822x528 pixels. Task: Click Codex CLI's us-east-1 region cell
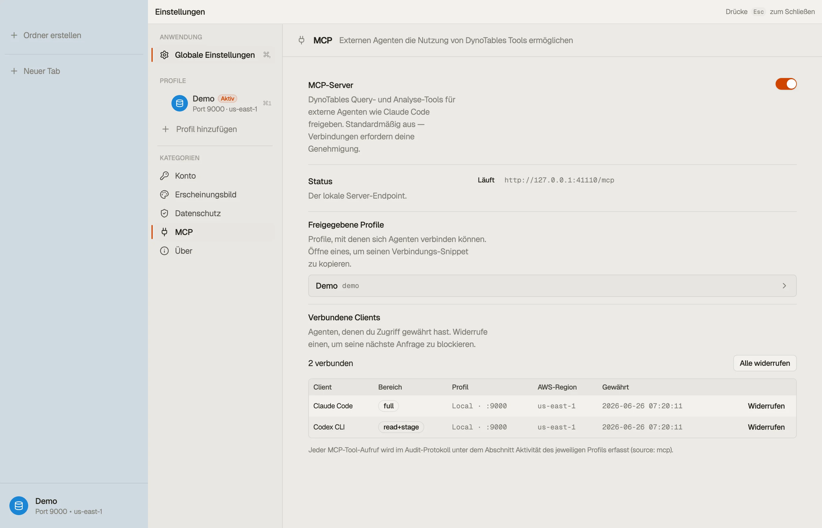tap(556, 427)
